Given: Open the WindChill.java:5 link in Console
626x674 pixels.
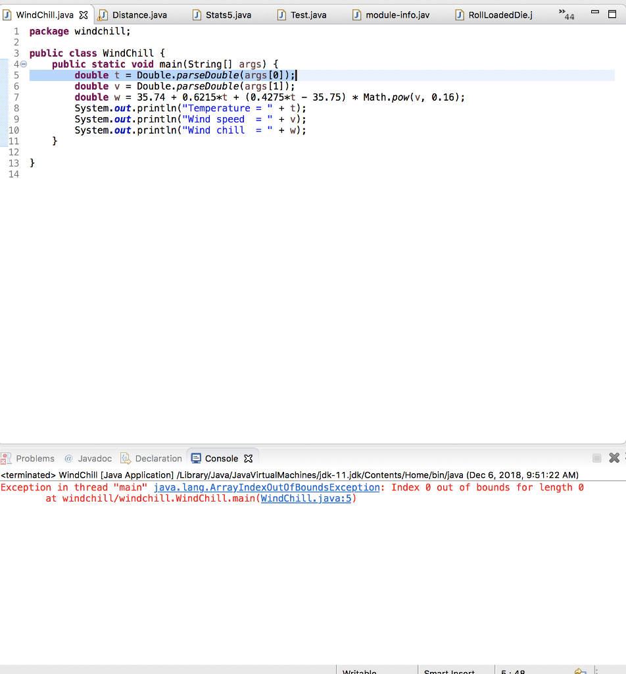Looking at the screenshot, I should pos(306,498).
